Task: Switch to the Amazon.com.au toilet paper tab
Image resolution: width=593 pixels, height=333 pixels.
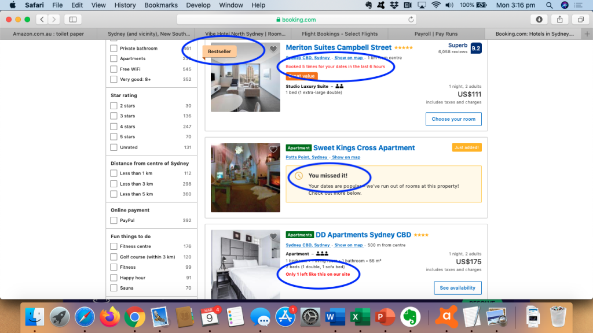Action: coord(49,34)
